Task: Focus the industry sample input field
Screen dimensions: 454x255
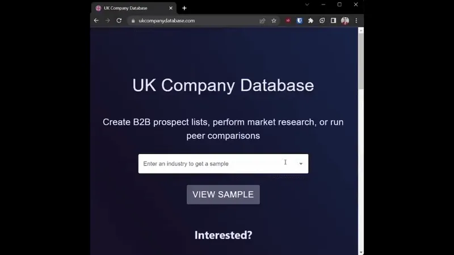Action: [x=223, y=164]
